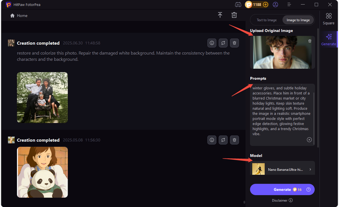The width and height of the screenshot is (339, 207).
Task: Clear the prompt text with the X icon
Action: (309, 140)
